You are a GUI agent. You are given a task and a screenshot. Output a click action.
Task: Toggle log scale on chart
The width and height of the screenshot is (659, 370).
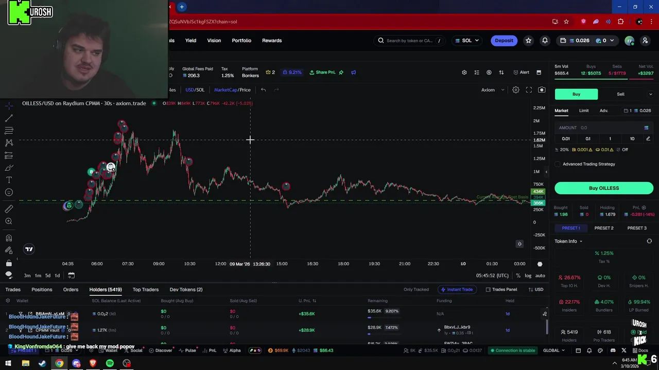(528, 276)
